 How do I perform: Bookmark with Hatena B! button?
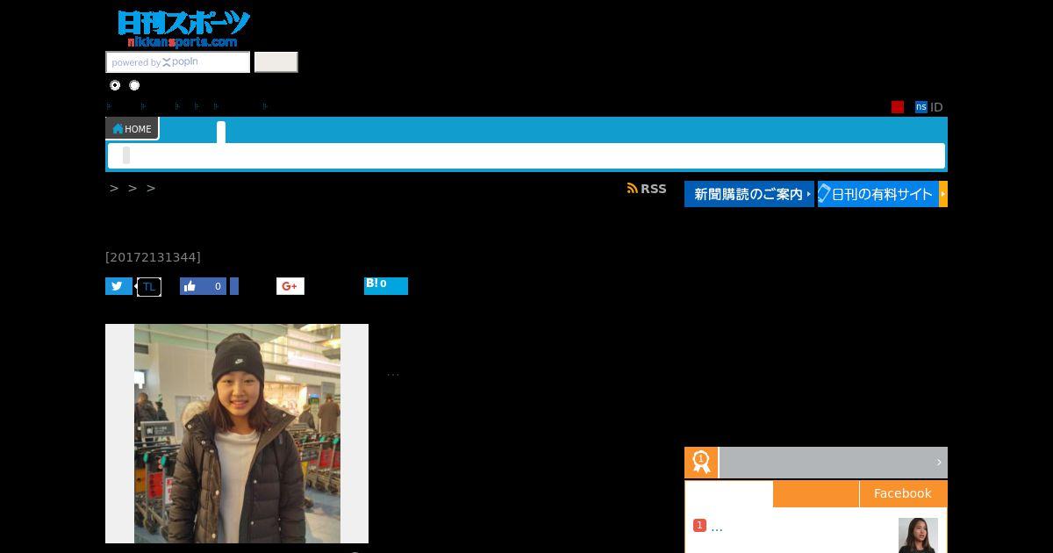(x=386, y=285)
